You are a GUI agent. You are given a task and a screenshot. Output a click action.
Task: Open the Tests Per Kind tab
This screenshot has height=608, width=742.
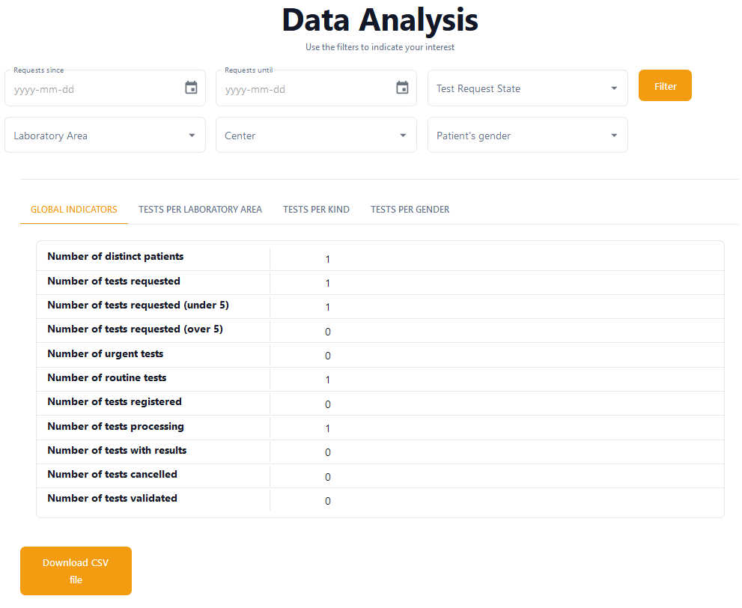point(316,210)
